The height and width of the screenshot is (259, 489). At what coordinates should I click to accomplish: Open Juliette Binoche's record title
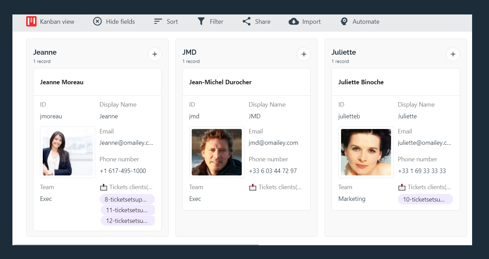point(361,82)
